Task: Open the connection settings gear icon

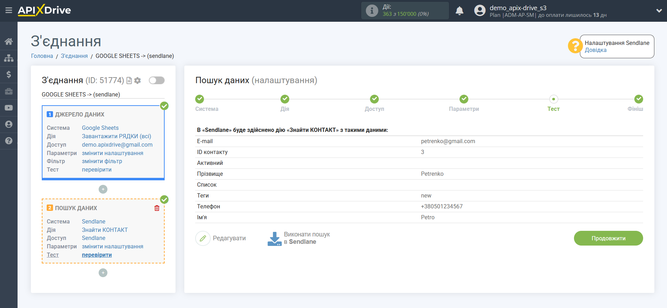Action: pos(138,81)
